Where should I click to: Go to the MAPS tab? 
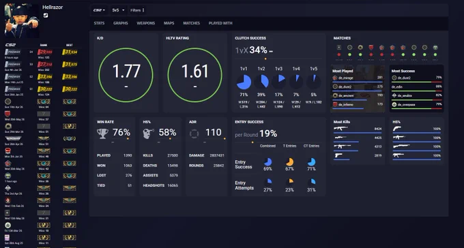(x=169, y=23)
